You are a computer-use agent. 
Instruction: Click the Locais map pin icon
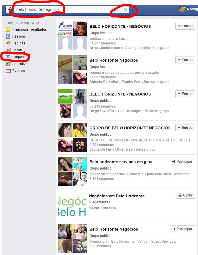click(x=8, y=50)
